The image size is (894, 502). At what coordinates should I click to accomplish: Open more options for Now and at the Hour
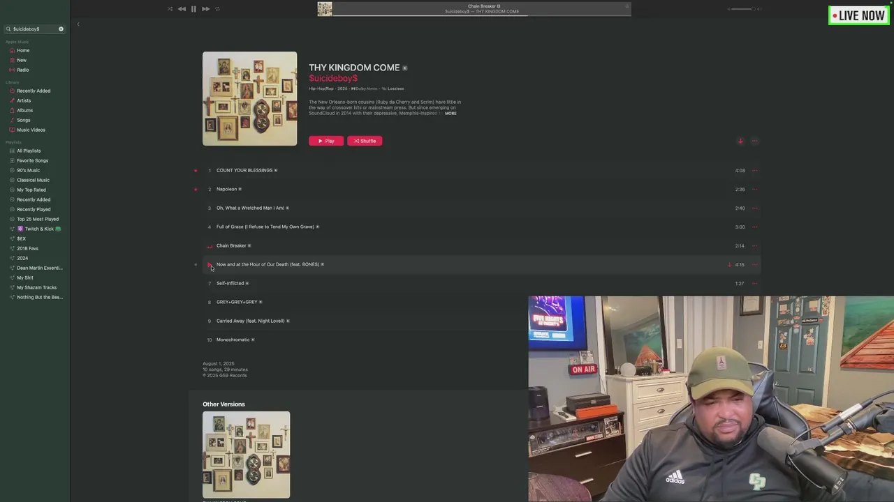pos(754,264)
